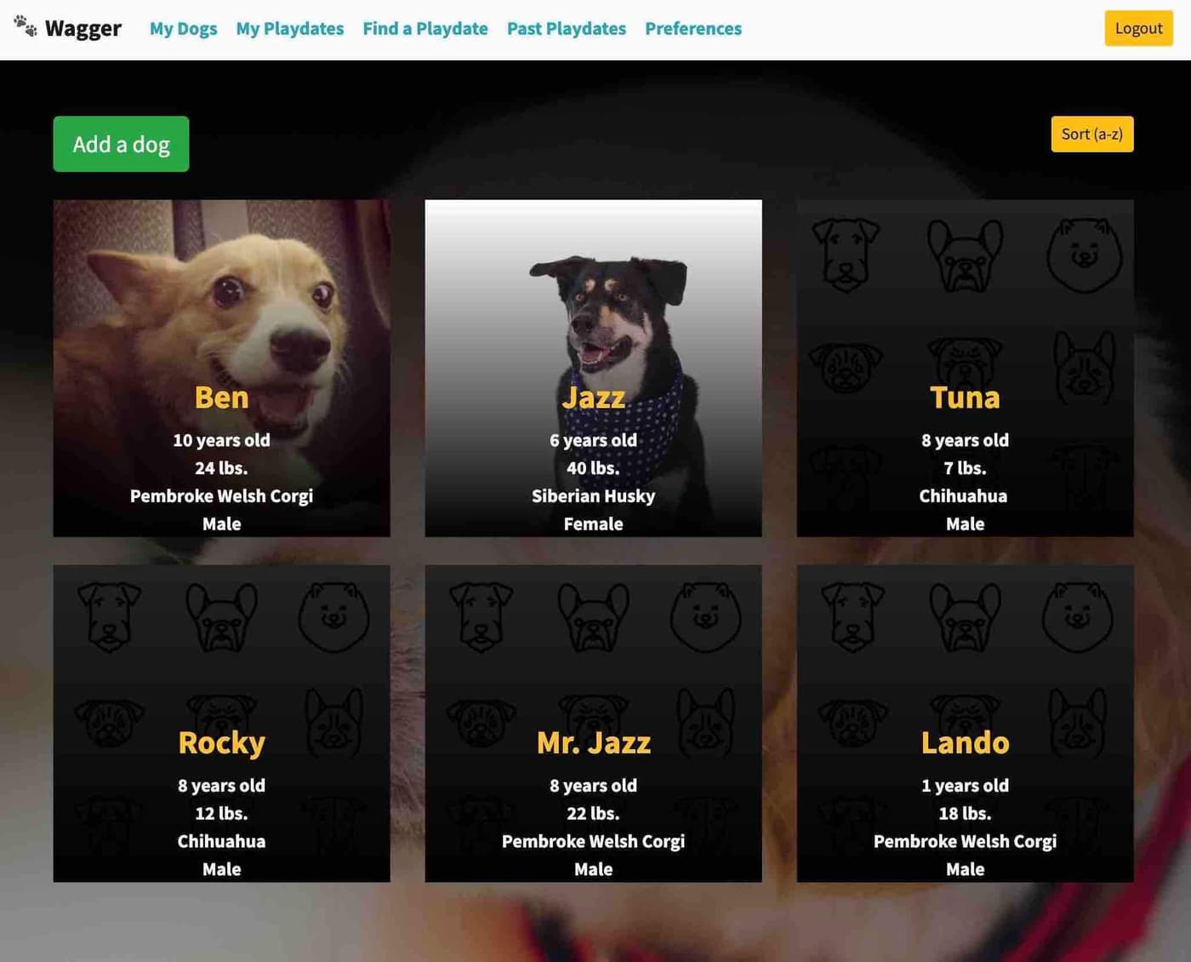Viewport: 1191px width, 962px height.
Task: Select the Rocky dog card
Action: coord(222,724)
